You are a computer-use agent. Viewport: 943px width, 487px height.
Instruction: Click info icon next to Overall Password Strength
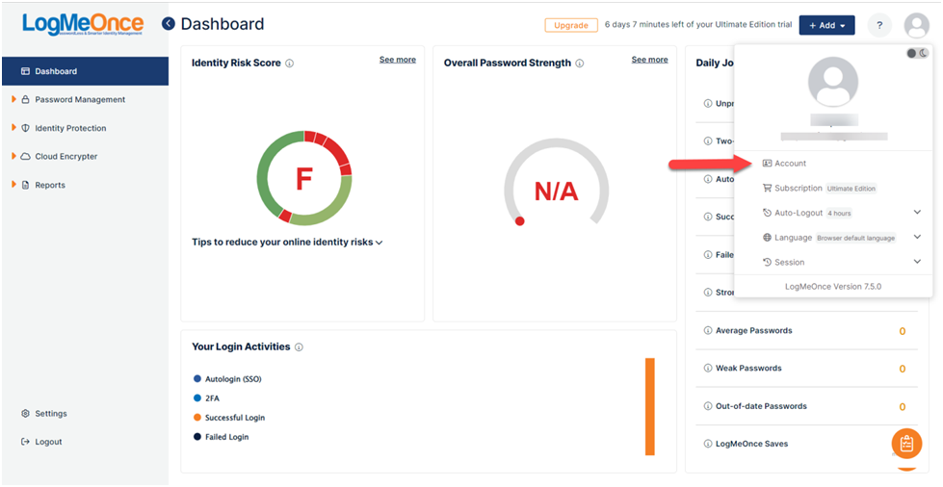click(580, 64)
